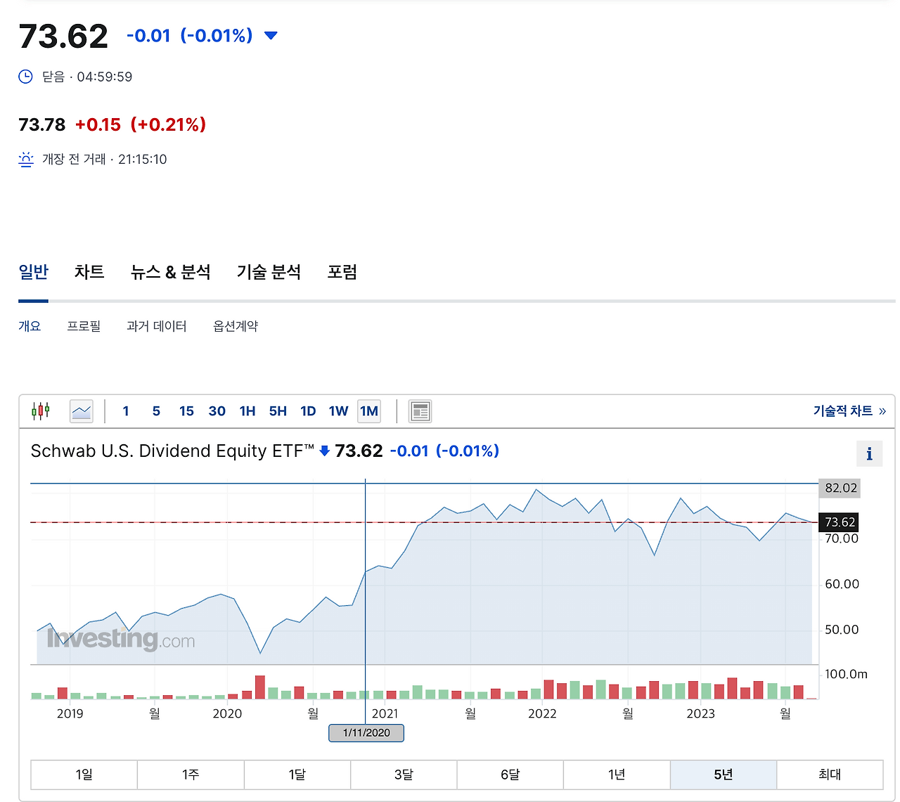Open the 뉴스 & 분석 tab
The height and width of the screenshot is (802, 900).
click(172, 272)
